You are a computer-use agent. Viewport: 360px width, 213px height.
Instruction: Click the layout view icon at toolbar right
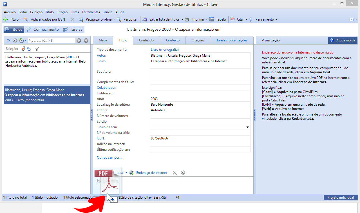pos(352,19)
